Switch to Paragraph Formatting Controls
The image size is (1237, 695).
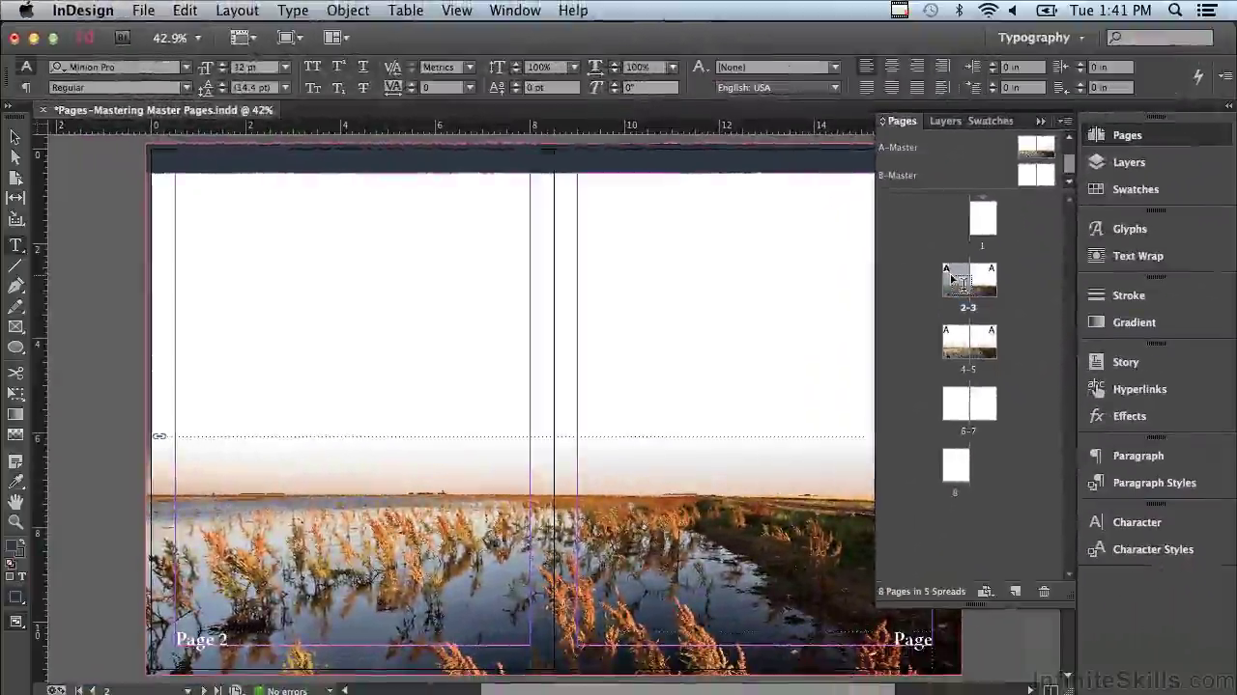[x=26, y=88]
